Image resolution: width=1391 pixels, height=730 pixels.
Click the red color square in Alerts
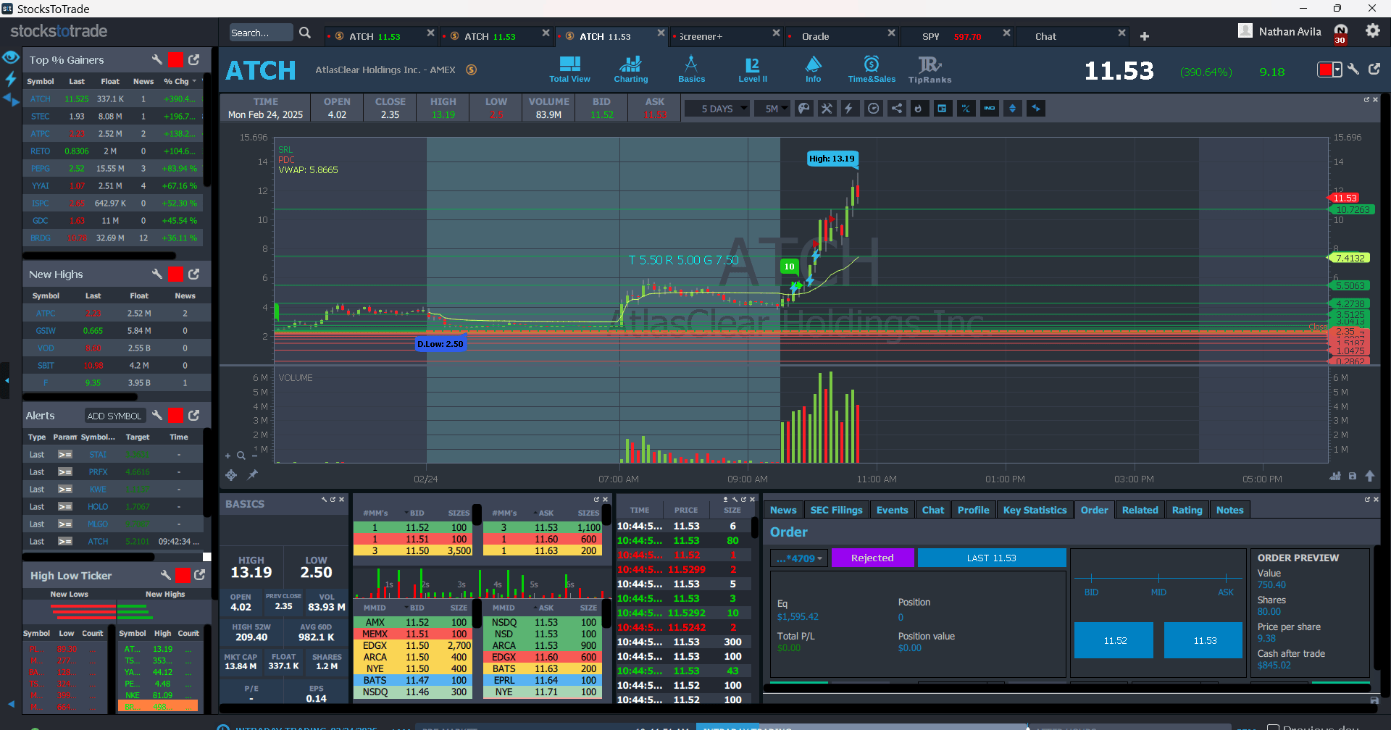[175, 416]
